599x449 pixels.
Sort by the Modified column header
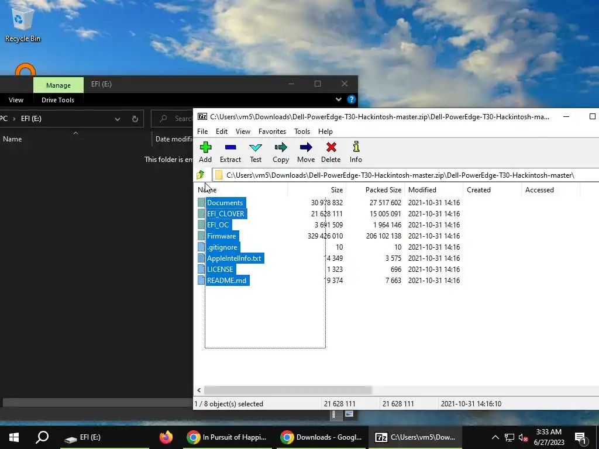click(x=433, y=190)
